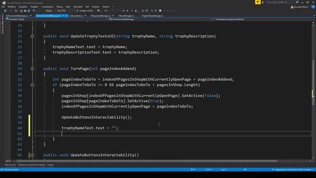The image size is (316, 178).
Task: Click pageIndexAddend parameter on line 29
Action: (118, 69)
